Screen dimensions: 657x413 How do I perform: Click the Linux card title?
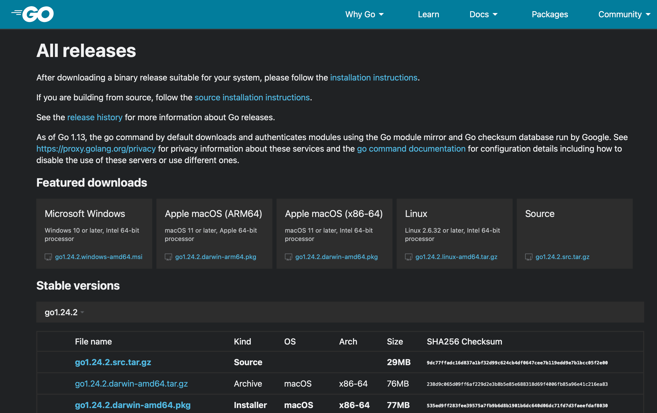click(x=416, y=214)
